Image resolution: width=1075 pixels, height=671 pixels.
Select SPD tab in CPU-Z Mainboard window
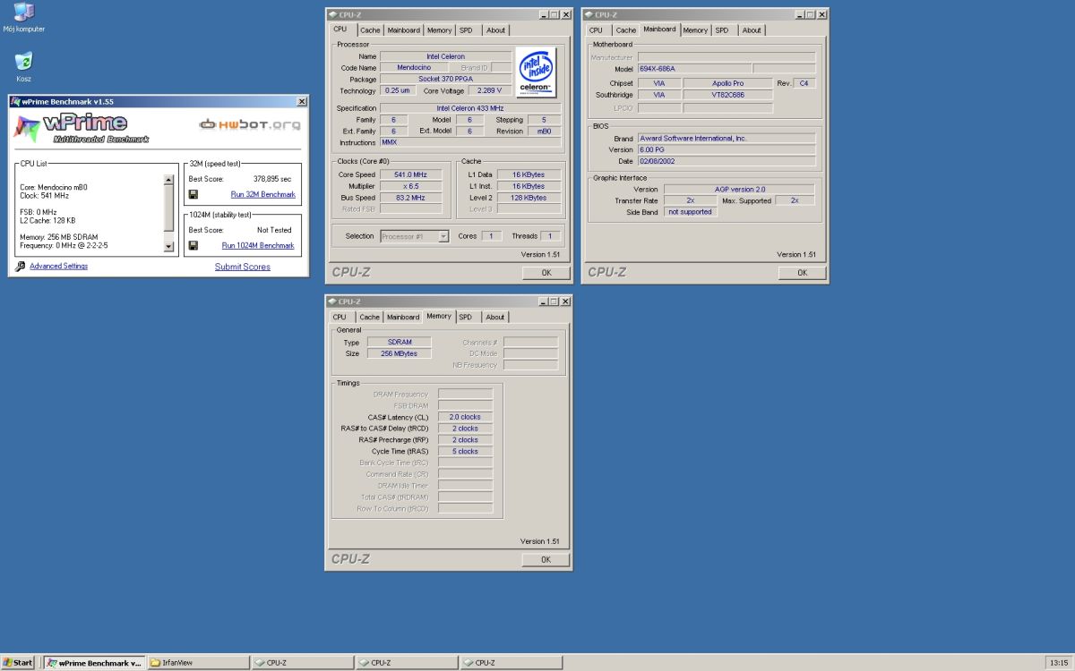coord(722,30)
